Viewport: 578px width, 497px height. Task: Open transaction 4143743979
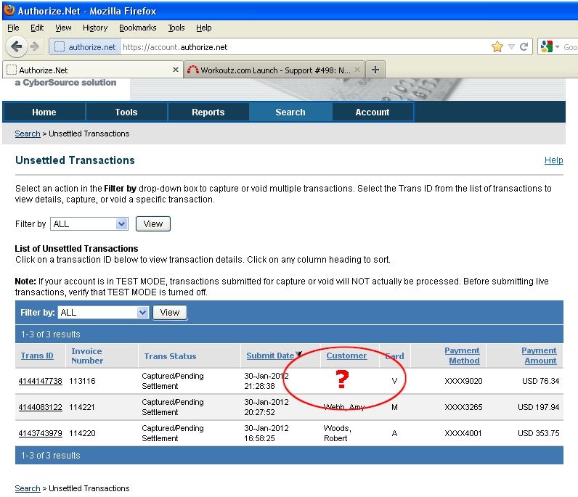(40, 433)
